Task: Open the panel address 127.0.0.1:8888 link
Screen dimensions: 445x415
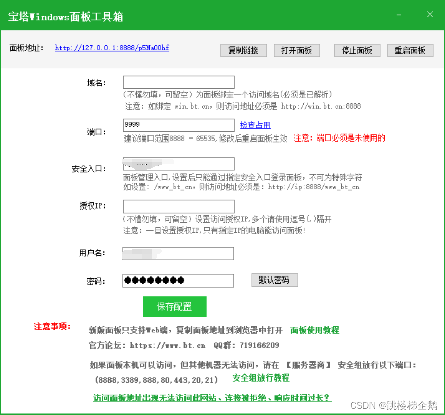Action: click(x=112, y=47)
